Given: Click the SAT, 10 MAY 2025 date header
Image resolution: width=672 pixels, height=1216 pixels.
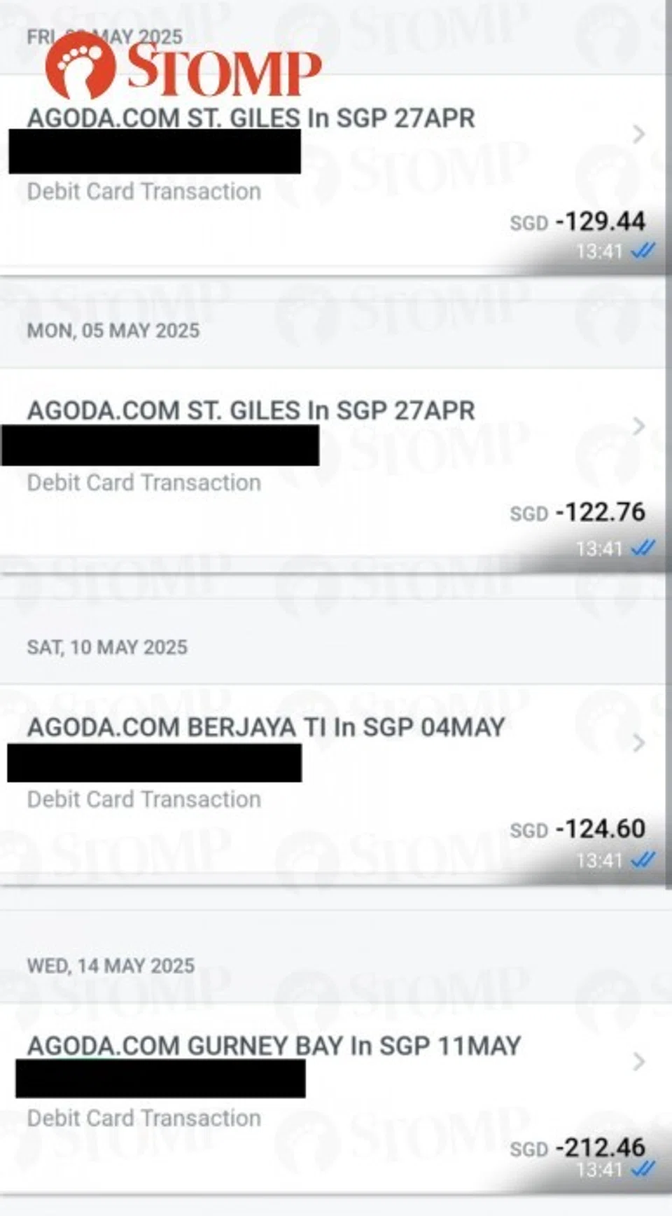Looking at the screenshot, I should pos(107,647).
